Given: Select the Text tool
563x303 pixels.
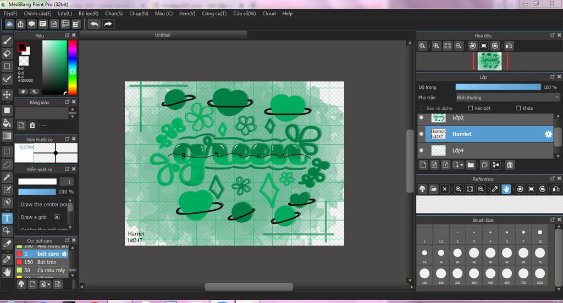Looking at the screenshot, I should click(x=7, y=218).
